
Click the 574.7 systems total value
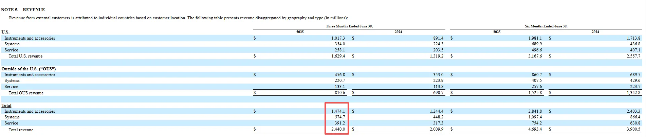click(339, 117)
